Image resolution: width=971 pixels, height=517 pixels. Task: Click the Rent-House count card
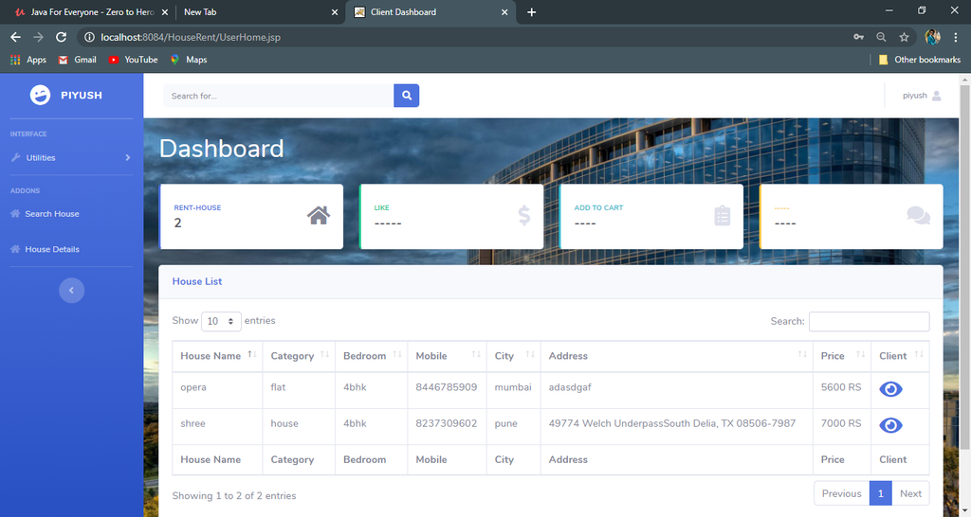(250, 217)
